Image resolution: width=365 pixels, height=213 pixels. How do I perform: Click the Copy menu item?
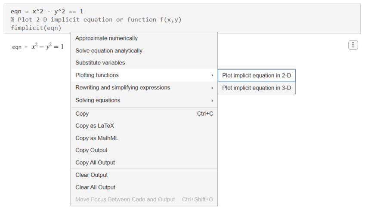82,114
